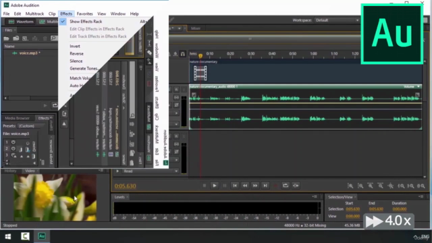432x243 pixels.
Task: Open the Read automation mode dropdown
Action: click(x=151, y=171)
